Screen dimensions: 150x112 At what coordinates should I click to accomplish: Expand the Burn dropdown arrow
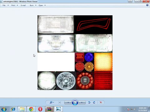(36, 5)
